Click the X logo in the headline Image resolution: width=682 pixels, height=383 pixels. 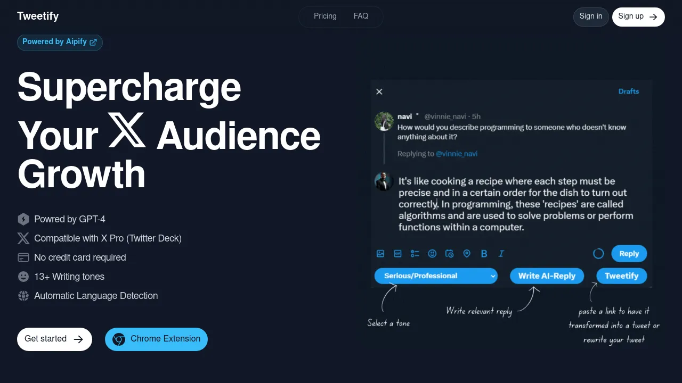pos(127,130)
